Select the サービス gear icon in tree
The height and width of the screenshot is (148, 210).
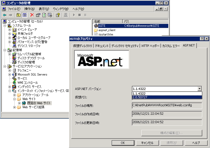[x=14, y=79]
